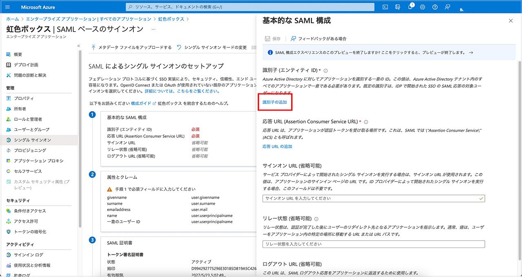Collapse the left sidebar with double chevron

[79, 46]
